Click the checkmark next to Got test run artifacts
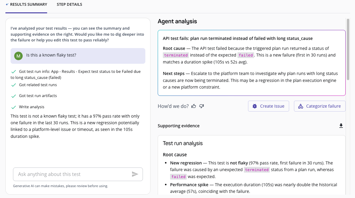The height and width of the screenshot is (198, 355). (14, 96)
